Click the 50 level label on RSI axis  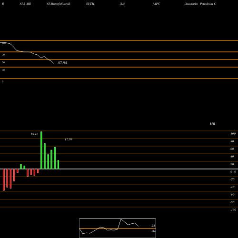3,62
